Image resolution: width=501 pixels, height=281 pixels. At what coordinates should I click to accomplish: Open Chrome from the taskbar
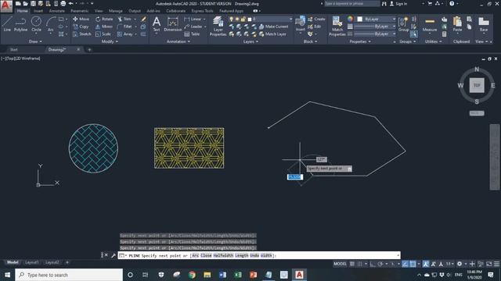pos(192,275)
